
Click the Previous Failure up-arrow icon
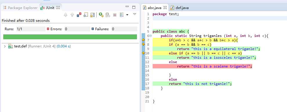72,15
